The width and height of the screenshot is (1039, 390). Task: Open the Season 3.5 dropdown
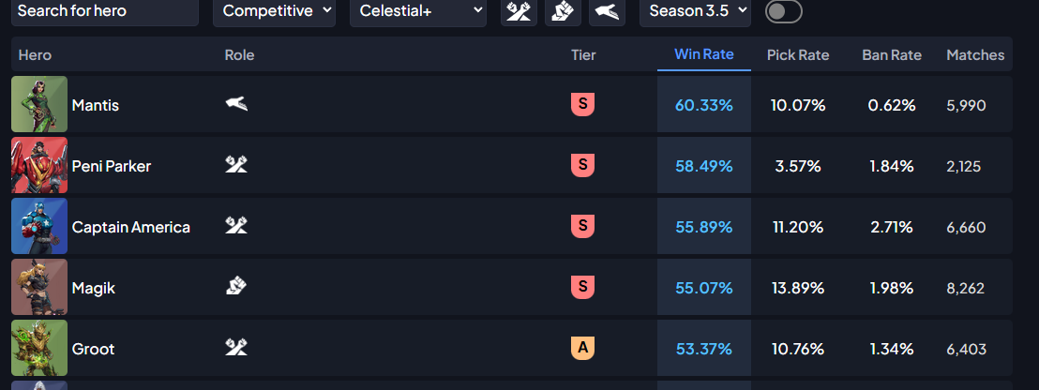click(x=695, y=11)
